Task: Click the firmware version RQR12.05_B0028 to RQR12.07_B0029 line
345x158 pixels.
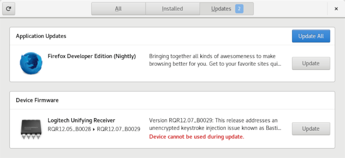Action: pyautogui.click(x=94, y=129)
